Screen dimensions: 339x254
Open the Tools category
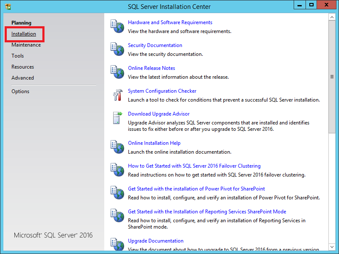click(18, 56)
